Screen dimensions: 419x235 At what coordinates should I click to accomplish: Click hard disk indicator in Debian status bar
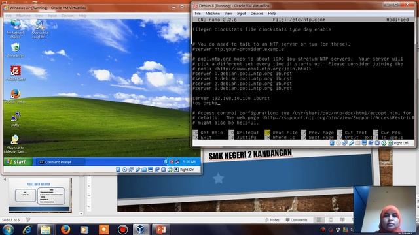[x=332, y=143]
